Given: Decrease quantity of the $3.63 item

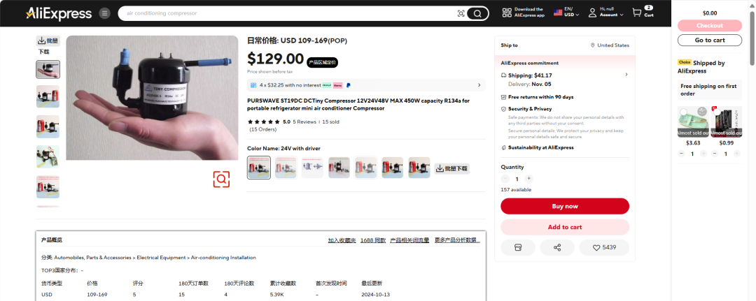Looking at the screenshot, I should [681, 154].
